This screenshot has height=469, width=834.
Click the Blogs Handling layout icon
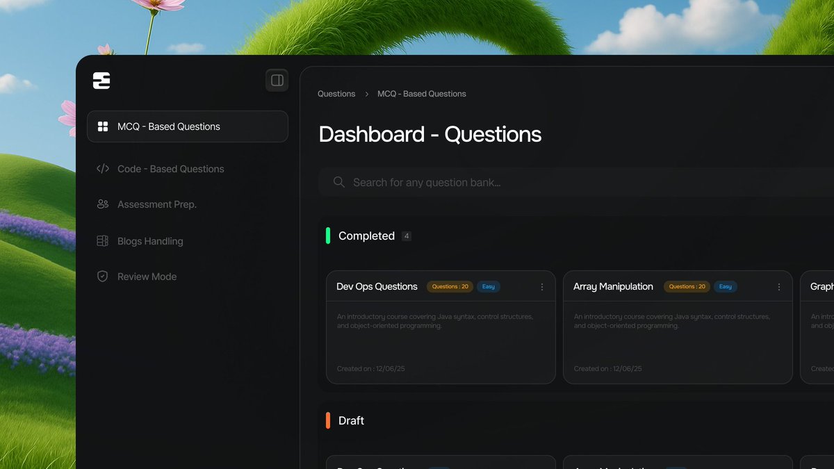[x=103, y=241]
